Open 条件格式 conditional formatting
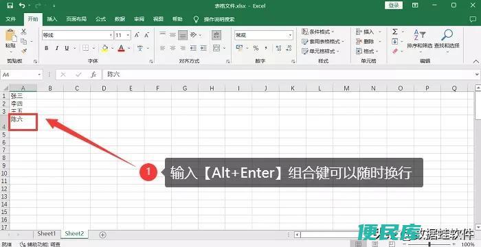481x247 pixels. [317, 32]
